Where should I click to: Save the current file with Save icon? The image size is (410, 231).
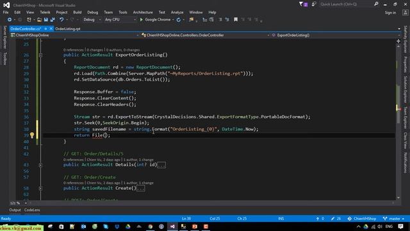pyautogui.click(x=46, y=20)
